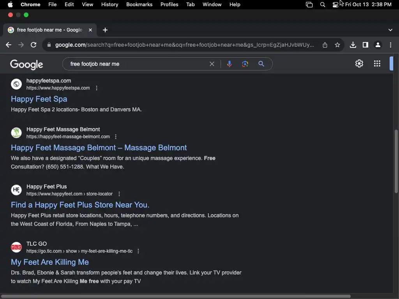Screen dimensions: 399x299
Task: Open the 'My Feet Are Killing Me' link
Action: point(50,262)
